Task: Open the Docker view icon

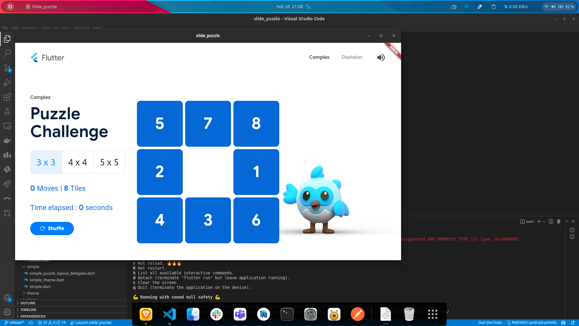Action: [x=7, y=140]
